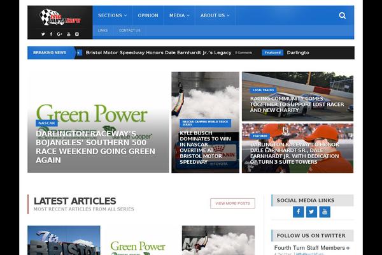Click the Breaking News label

[50, 52]
